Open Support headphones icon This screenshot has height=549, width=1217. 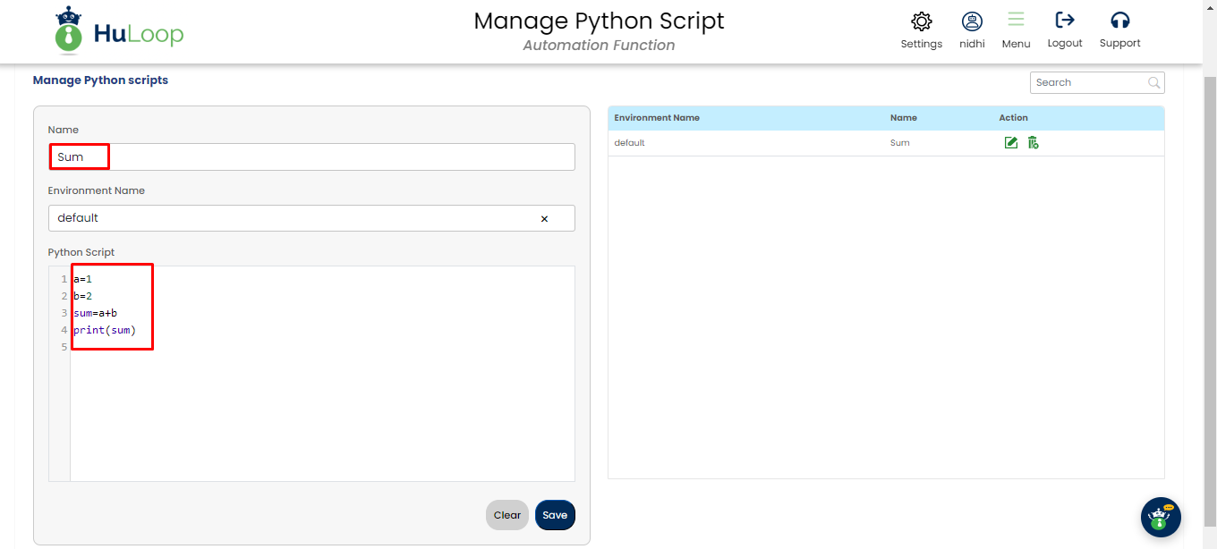pos(1119,20)
